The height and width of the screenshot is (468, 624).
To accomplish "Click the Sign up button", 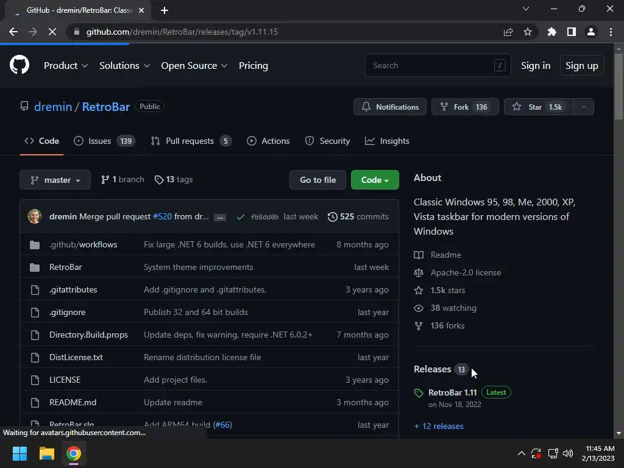I will coord(581,66).
